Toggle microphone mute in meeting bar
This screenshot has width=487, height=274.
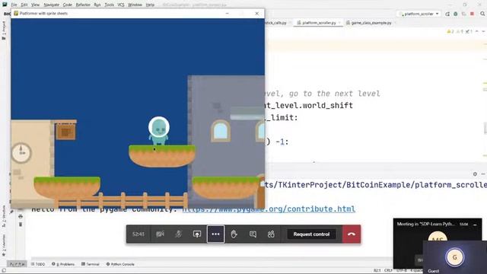pos(178,234)
